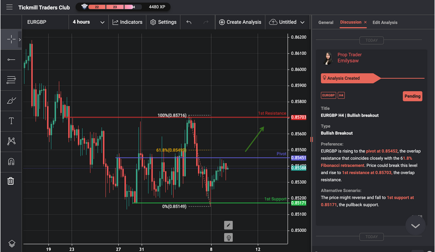Click the analysis title EURGBP H4 Bullish breakout
This screenshot has width=435, height=252.
point(349,115)
